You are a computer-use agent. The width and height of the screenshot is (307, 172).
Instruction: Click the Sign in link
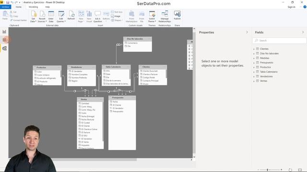291,7
